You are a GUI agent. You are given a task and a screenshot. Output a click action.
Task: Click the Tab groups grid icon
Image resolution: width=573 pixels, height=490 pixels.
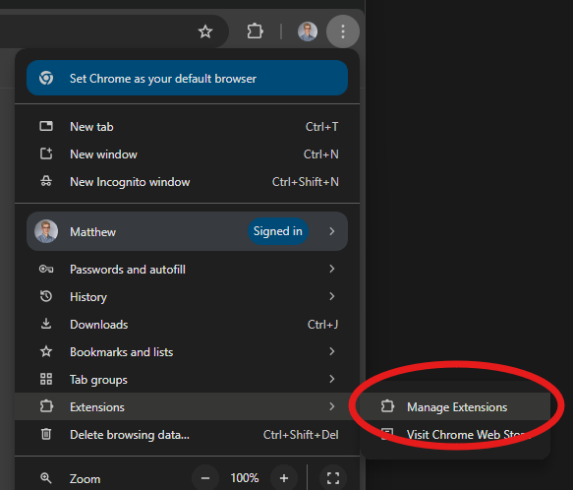coord(46,379)
